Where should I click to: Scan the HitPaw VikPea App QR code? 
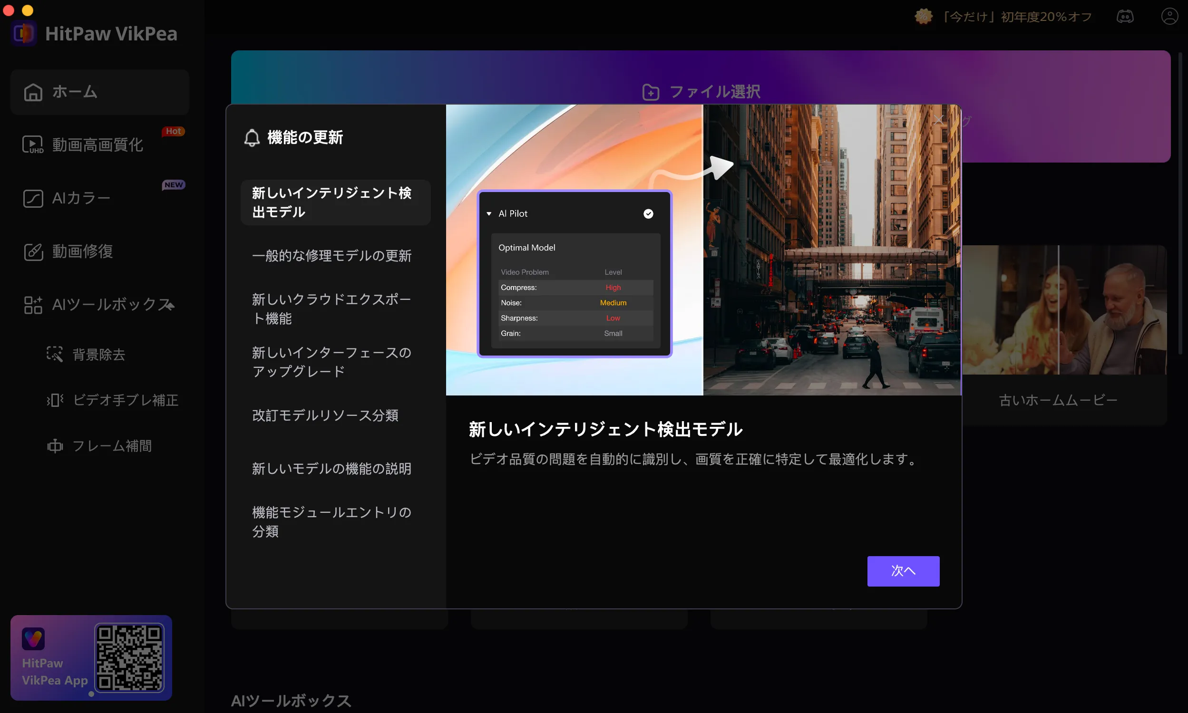coord(129,658)
